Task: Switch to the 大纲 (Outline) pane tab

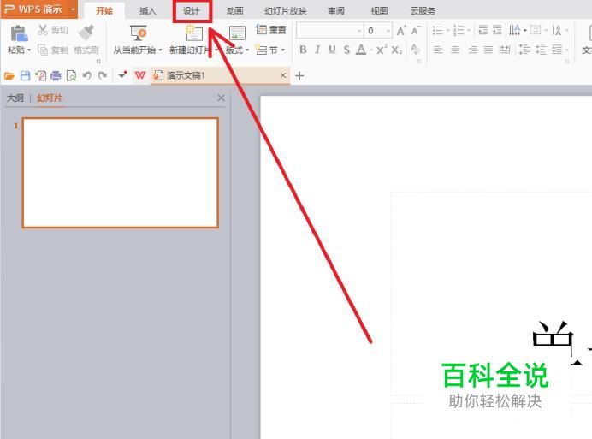Action: point(15,98)
